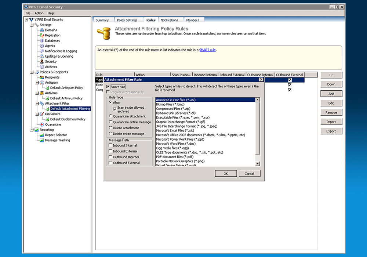The width and height of the screenshot is (367, 257).
Task: Click the Antivirus bug icon
Action: [42, 93]
